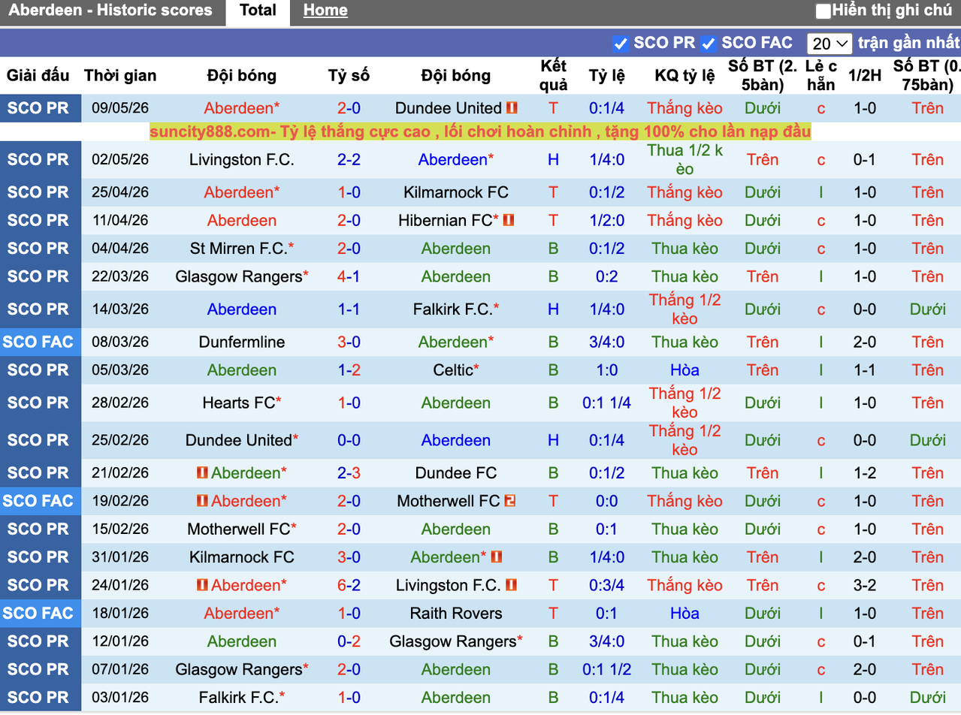Screen dimensions: 961x715
Task: Click Dưới in last column on 25/02/26
Action: pos(927,441)
